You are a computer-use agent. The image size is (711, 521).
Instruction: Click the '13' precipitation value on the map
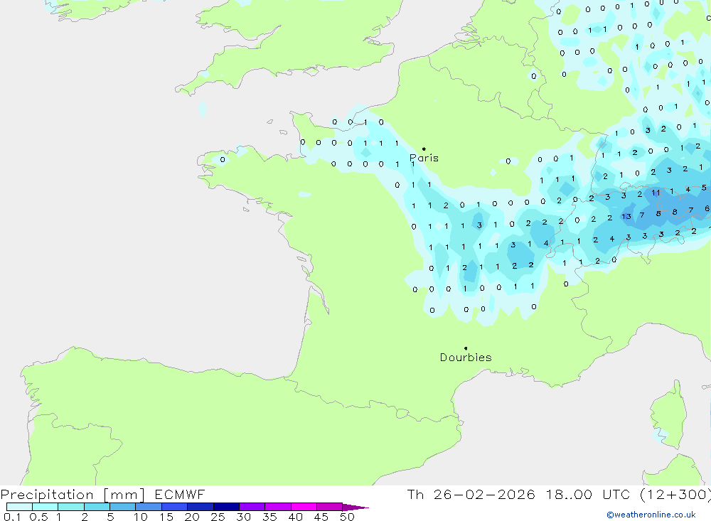click(626, 216)
